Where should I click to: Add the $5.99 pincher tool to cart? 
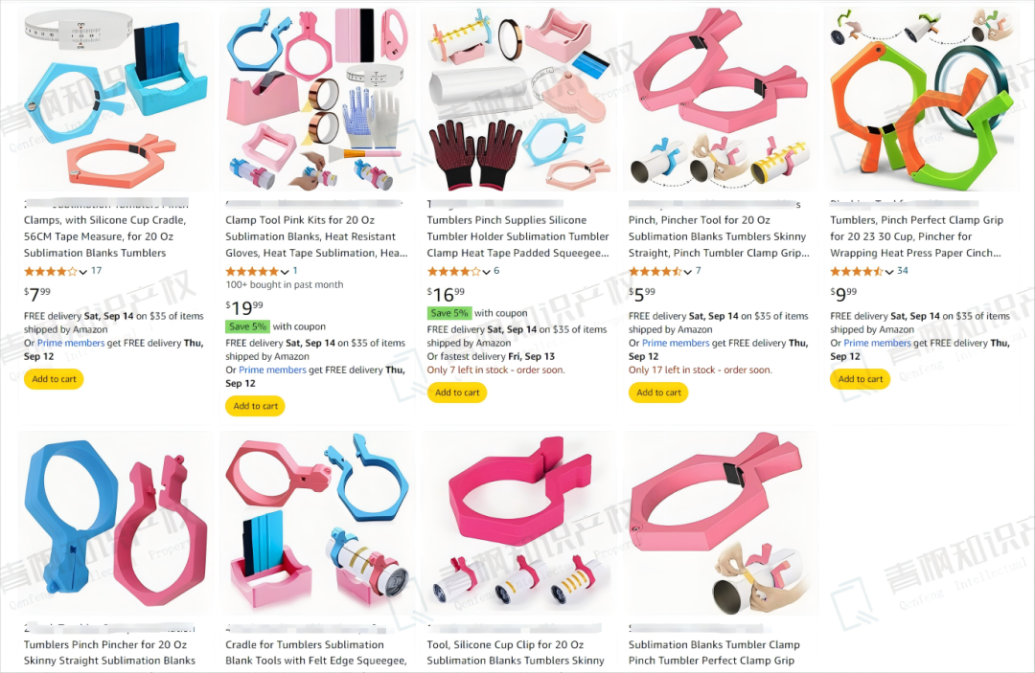click(x=658, y=393)
